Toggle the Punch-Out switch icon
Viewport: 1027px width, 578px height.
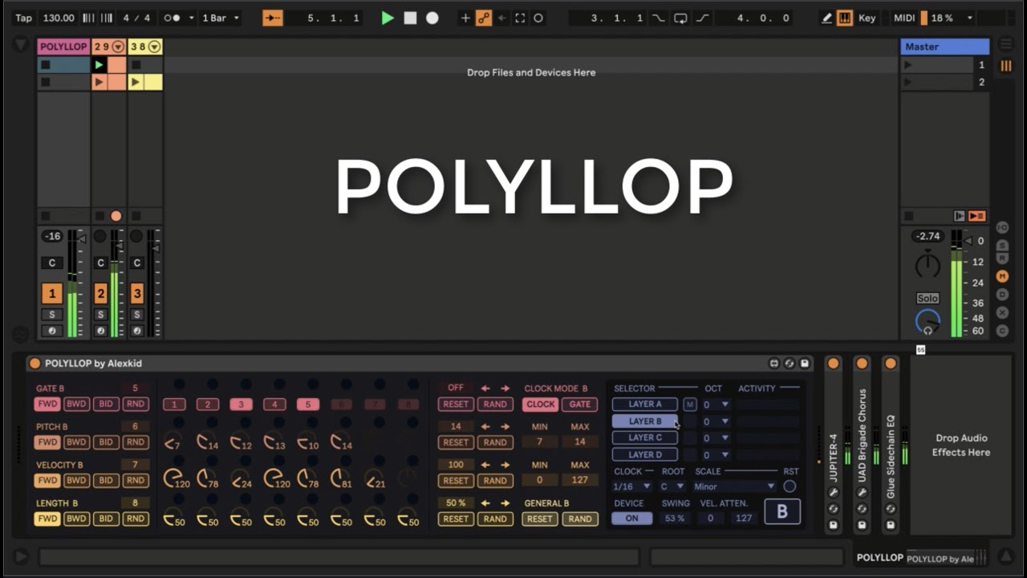click(702, 18)
